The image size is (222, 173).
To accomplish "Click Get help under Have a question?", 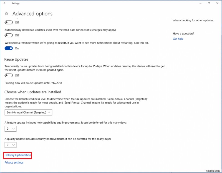I will point(178,39).
